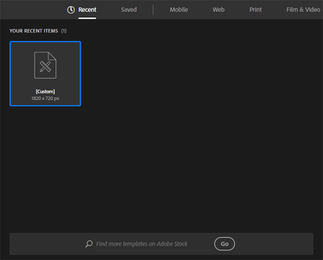The image size is (323, 260).
Task: Go to the Web presets tab
Action: pos(219,10)
